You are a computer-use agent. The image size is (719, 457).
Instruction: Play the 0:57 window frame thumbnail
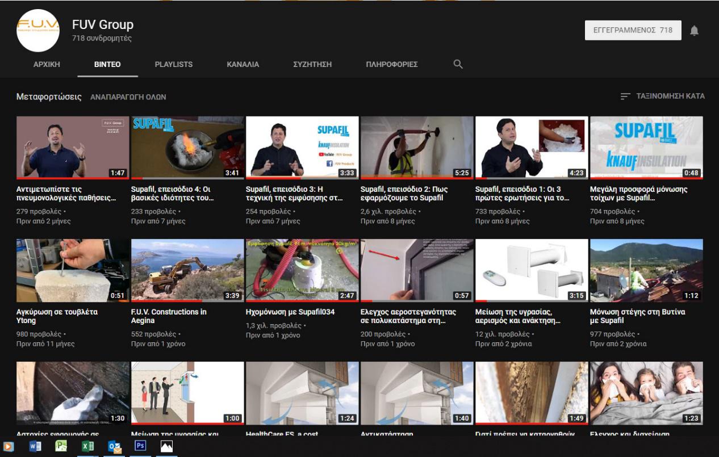417,270
